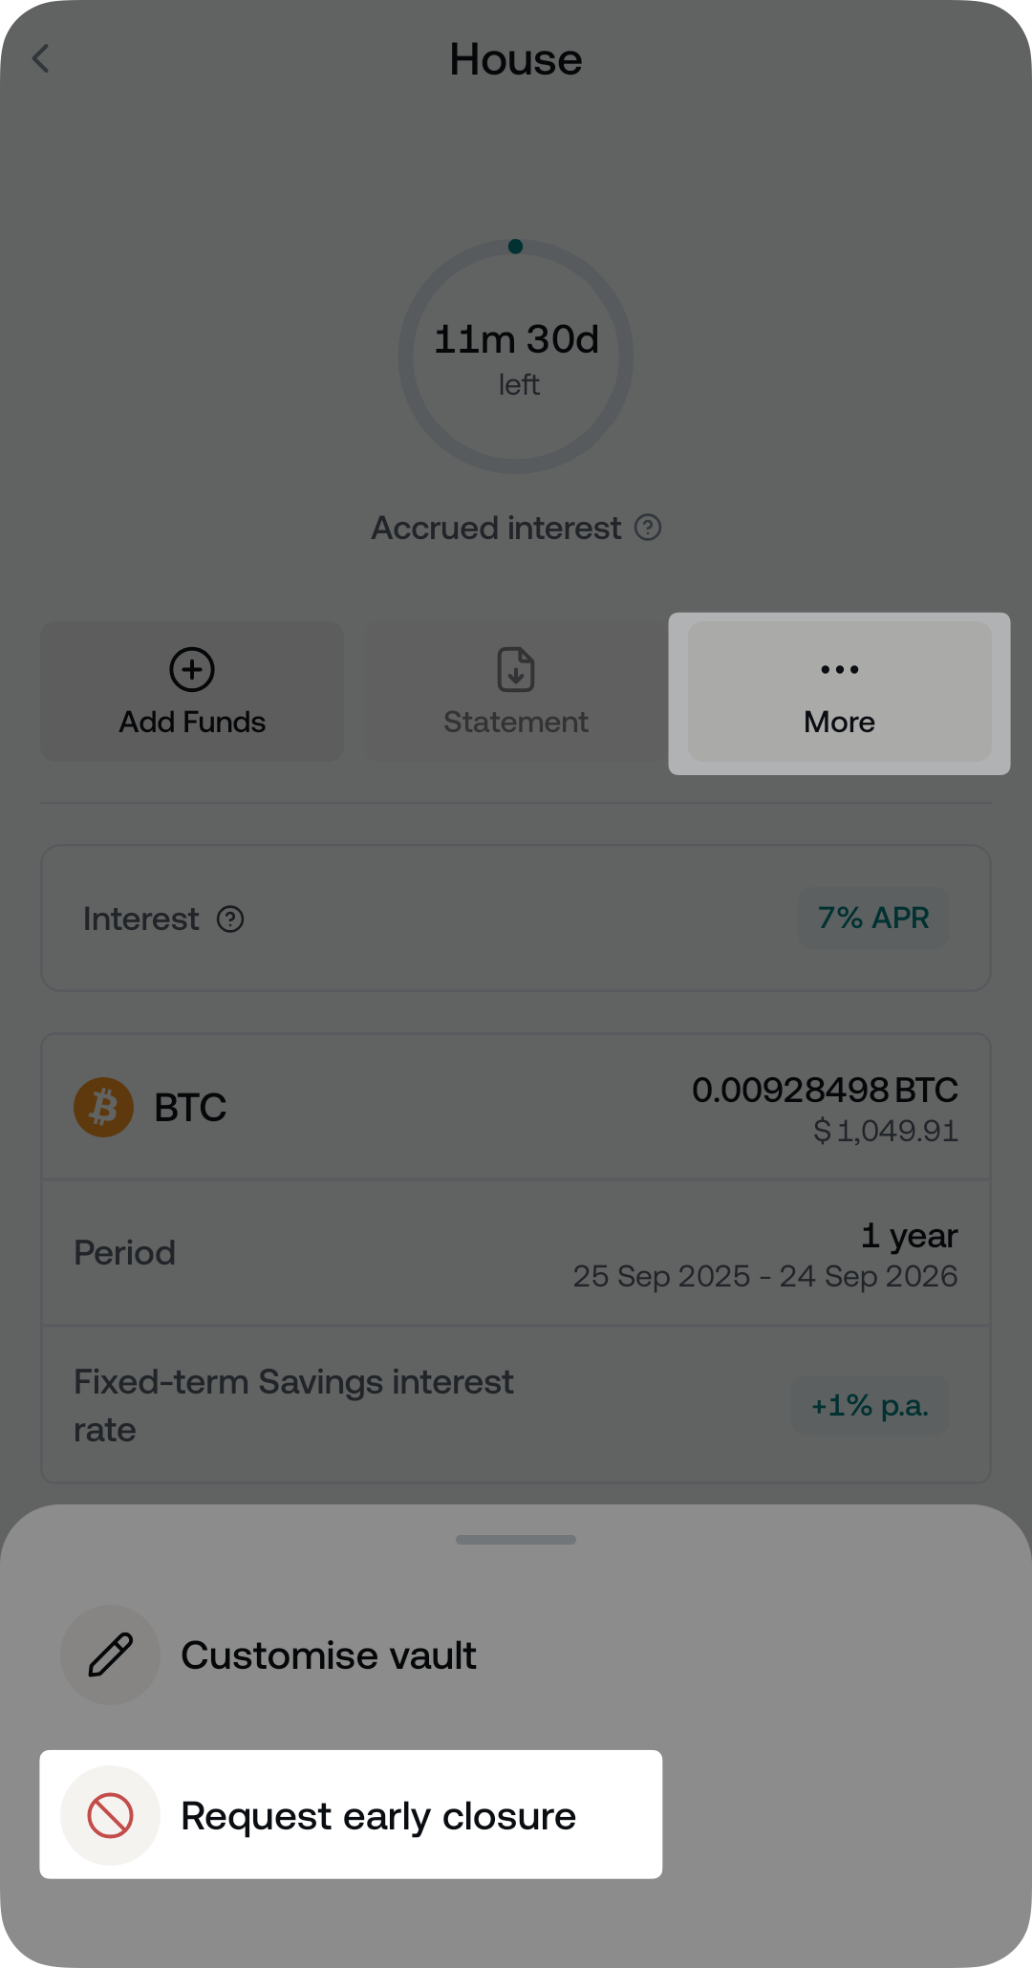Tap the Add Funds plus icon
1032x1968 pixels.
192,669
